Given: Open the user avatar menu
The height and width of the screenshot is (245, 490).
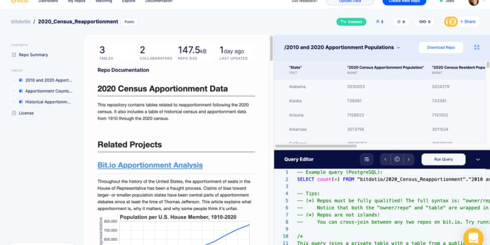Looking at the screenshot, I should (x=473, y=2).
